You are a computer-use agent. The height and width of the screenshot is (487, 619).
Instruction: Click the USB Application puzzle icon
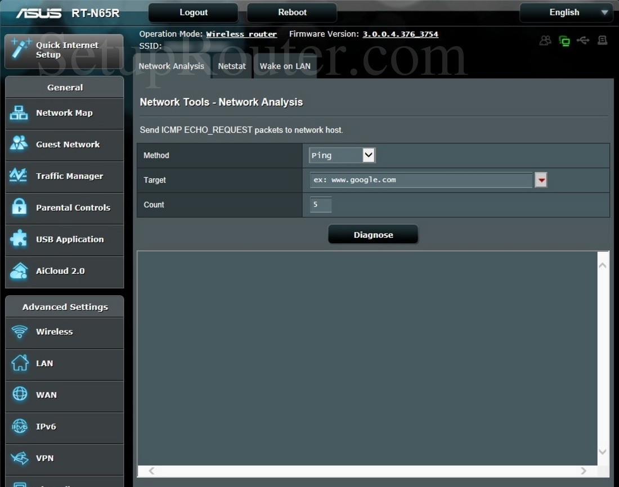click(x=19, y=239)
